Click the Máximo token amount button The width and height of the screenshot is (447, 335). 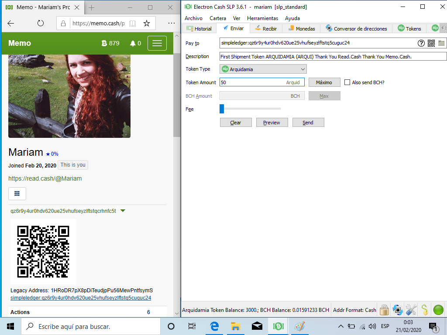coord(324,82)
